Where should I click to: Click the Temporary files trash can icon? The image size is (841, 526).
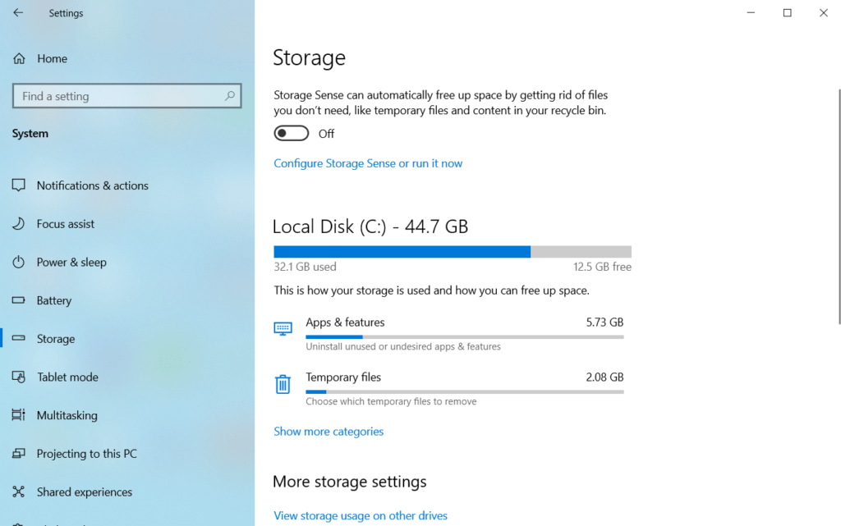click(283, 382)
